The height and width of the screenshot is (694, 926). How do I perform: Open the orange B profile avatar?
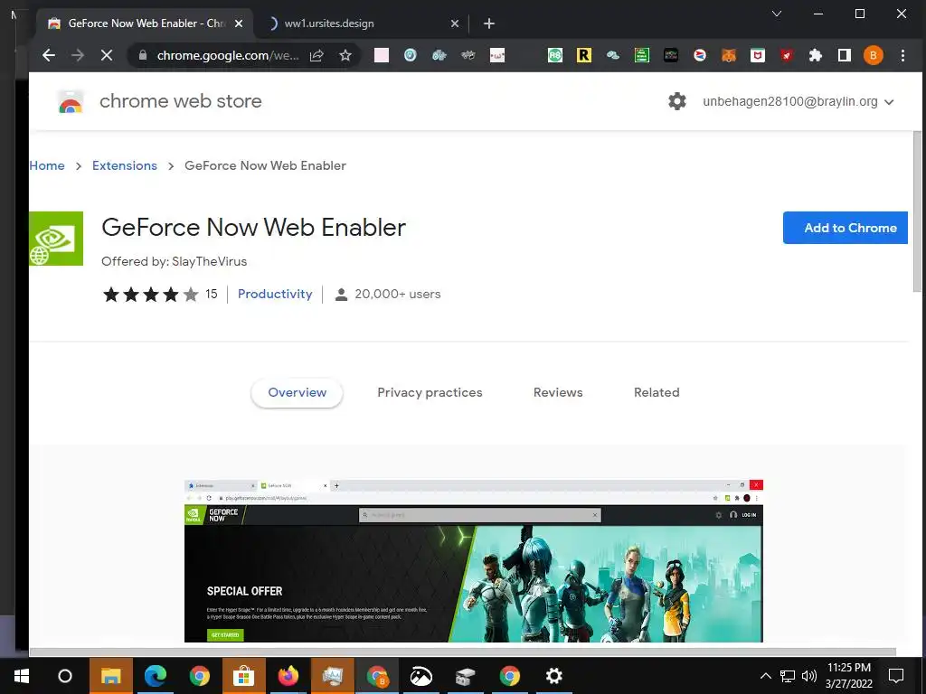pos(874,55)
